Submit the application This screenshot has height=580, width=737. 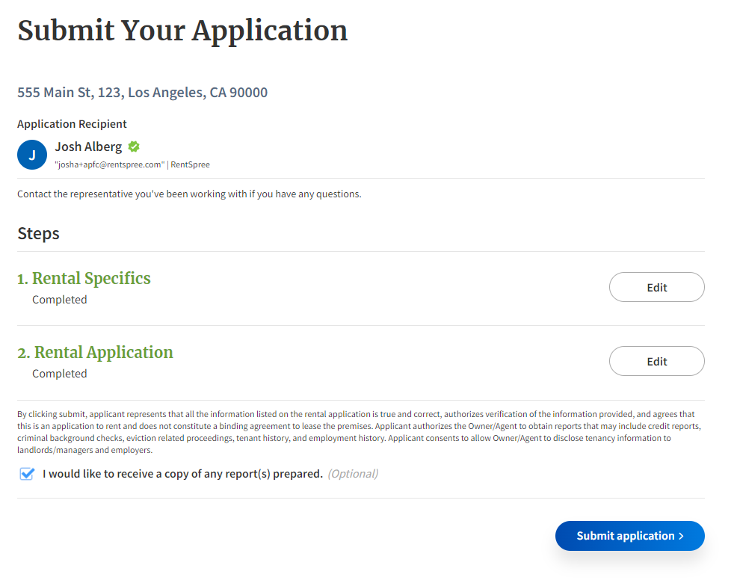coord(629,536)
